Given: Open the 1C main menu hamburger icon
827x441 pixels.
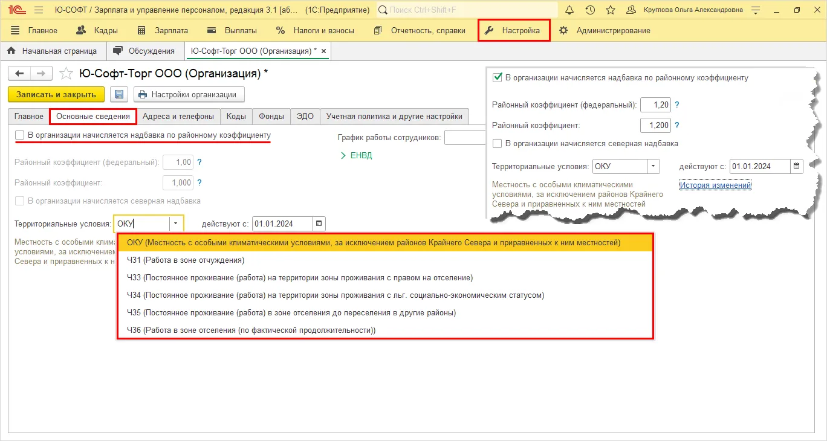Looking at the screenshot, I should pos(39,10).
